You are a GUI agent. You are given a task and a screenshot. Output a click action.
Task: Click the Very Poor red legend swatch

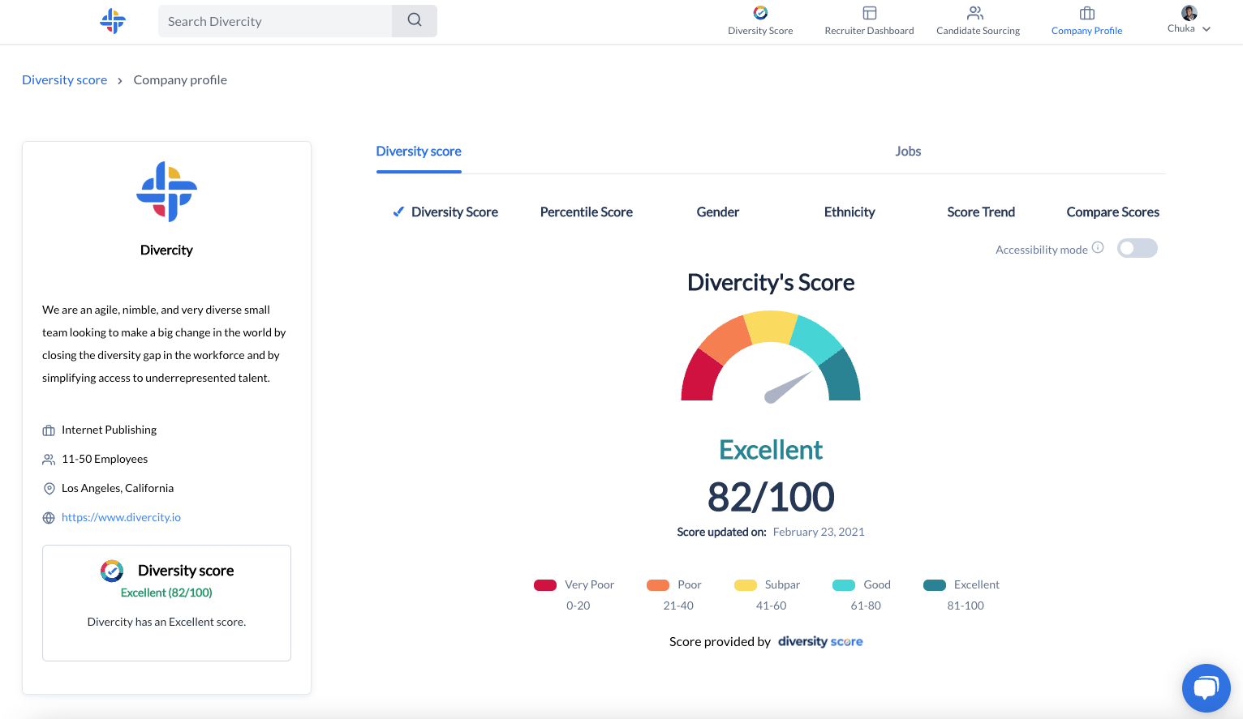[545, 585]
